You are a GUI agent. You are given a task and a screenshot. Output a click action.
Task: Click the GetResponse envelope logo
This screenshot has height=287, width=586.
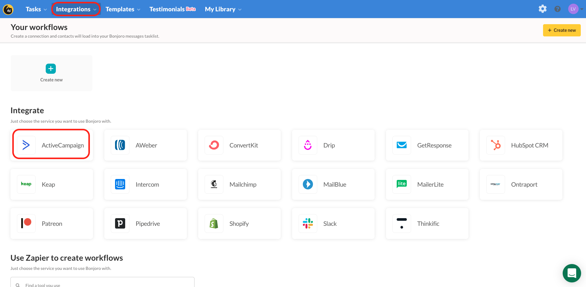pos(402,145)
